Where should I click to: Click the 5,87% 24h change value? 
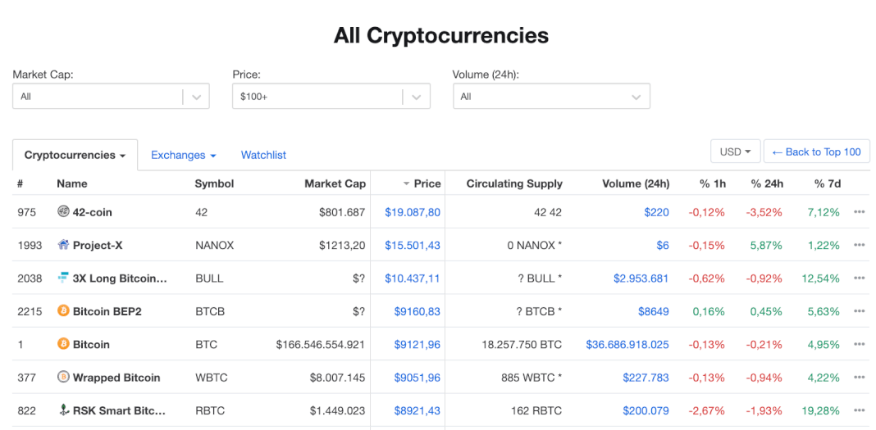[x=765, y=245]
